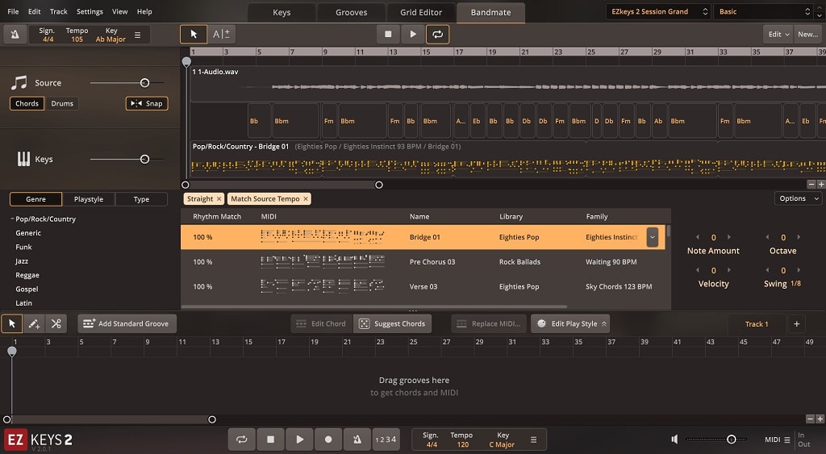This screenshot has height=454, width=826.
Task: Expand Edit Play Style panel
Action: (x=570, y=324)
